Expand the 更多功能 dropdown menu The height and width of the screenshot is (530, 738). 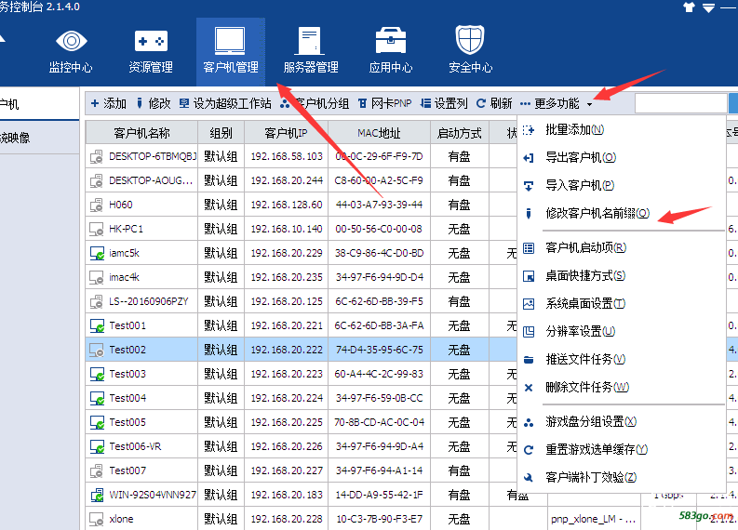point(557,103)
